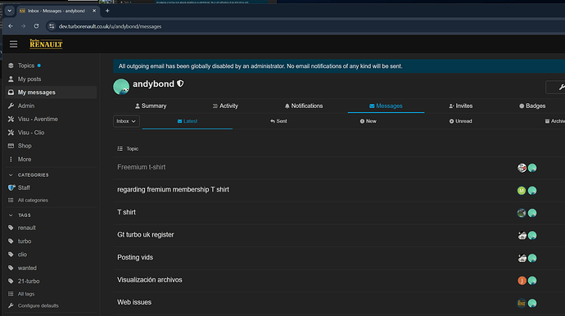Viewport: 565px width, 316px height.
Task: Click orange J avatar on Visualización archivos row
Action: 522,281
